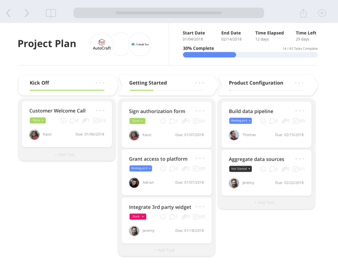The height and width of the screenshot is (265, 338).
Task: Change Done status on Sign authorization form
Action: (137, 121)
